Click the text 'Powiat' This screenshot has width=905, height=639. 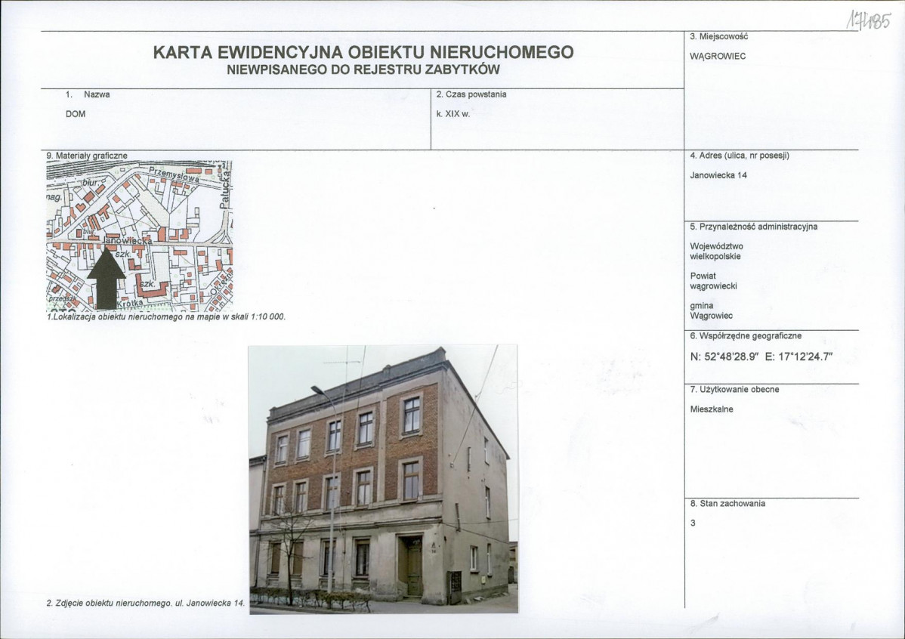point(702,276)
